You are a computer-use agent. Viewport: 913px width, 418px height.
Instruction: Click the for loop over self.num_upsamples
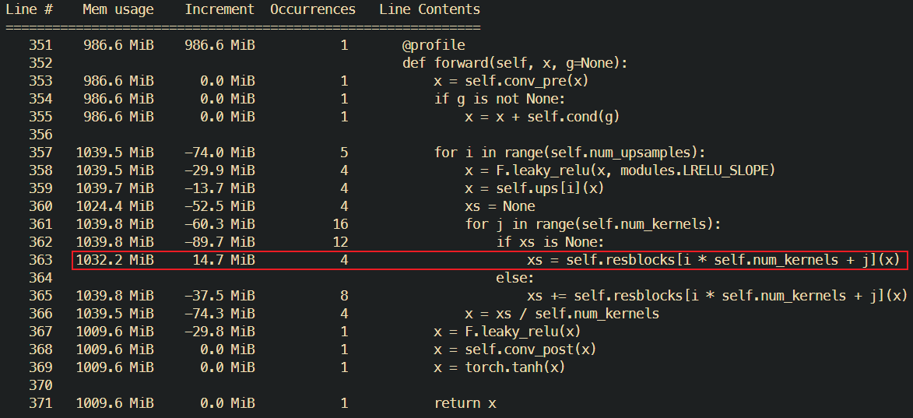click(570, 153)
